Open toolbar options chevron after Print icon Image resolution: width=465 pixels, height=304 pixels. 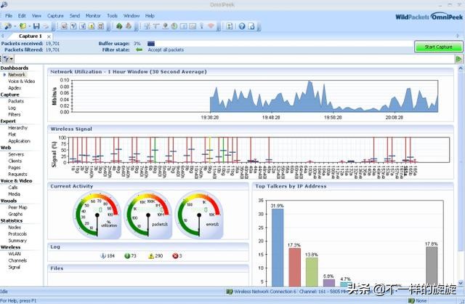[x=53, y=27]
